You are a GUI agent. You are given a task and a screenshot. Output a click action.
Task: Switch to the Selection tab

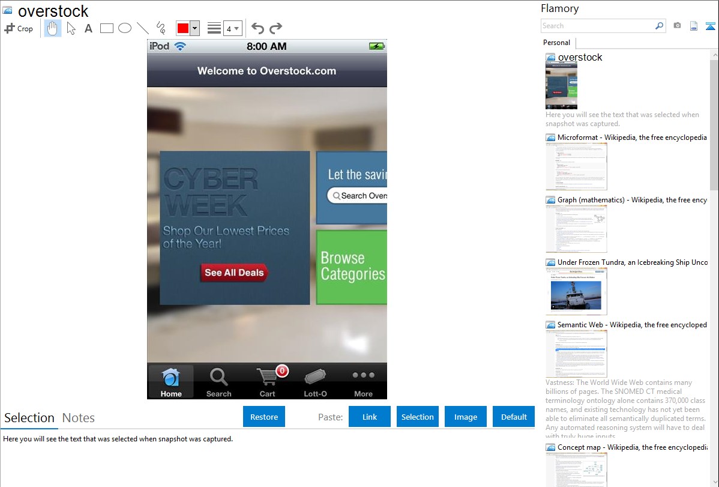point(29,418)
